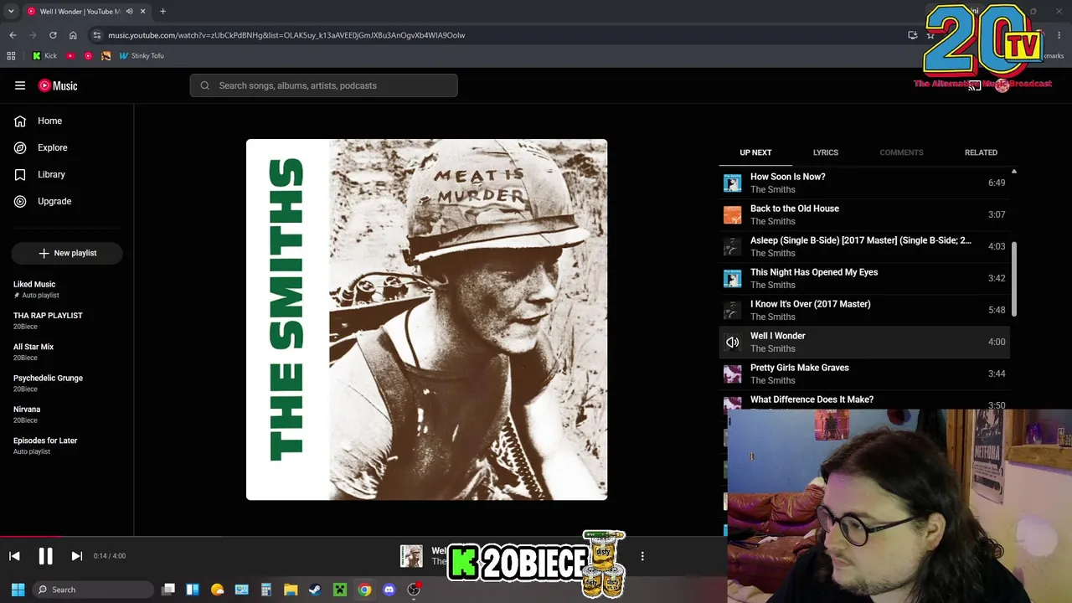Open the YouTube Music bookmark icon

click(x=88, y=56)
